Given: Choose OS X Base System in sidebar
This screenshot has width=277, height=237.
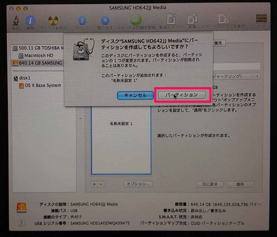Looking at the screenshot, I should (x=43, y=85).
